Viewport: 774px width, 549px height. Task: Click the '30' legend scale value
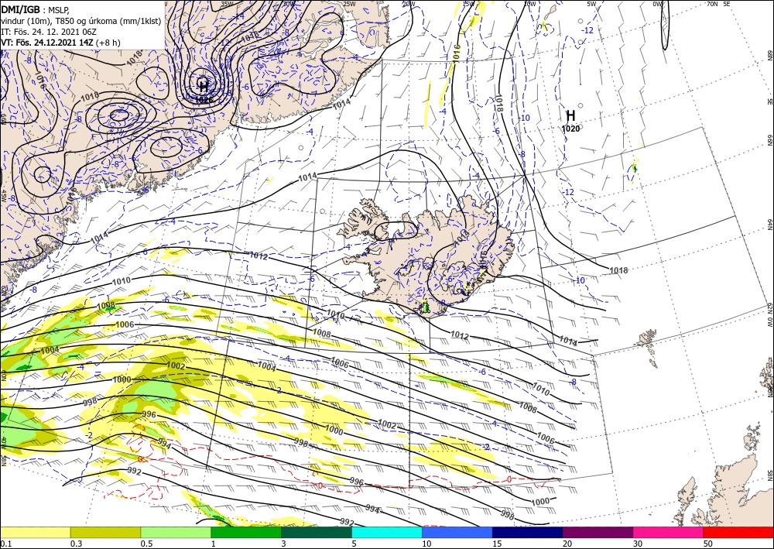[639, 544]
